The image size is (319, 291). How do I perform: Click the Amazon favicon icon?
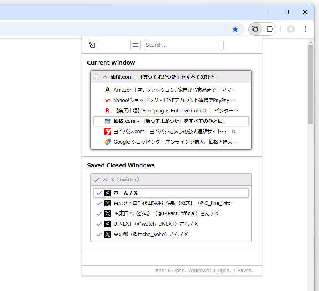tap(108, 90)
